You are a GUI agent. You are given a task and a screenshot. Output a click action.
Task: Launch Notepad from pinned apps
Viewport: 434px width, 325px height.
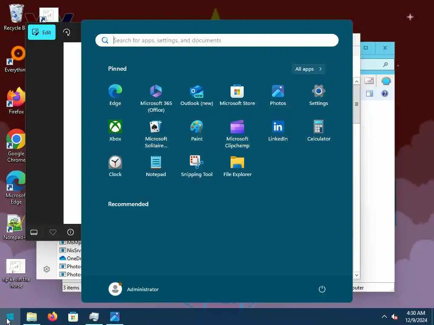pos(156,166)
